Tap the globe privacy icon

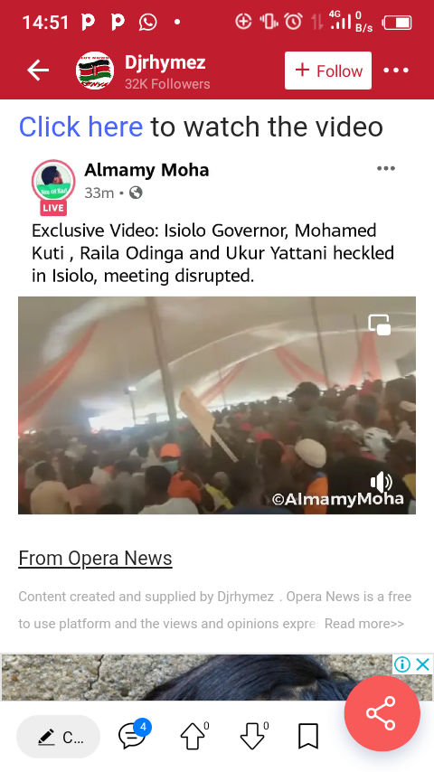(x=136, y=193)
